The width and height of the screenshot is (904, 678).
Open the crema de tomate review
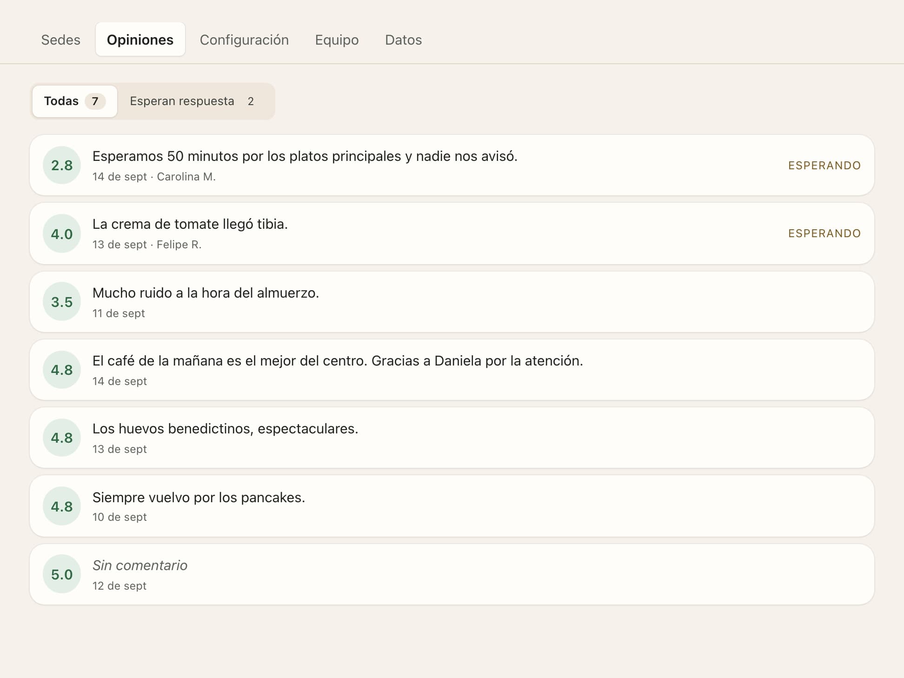(452, 233)
